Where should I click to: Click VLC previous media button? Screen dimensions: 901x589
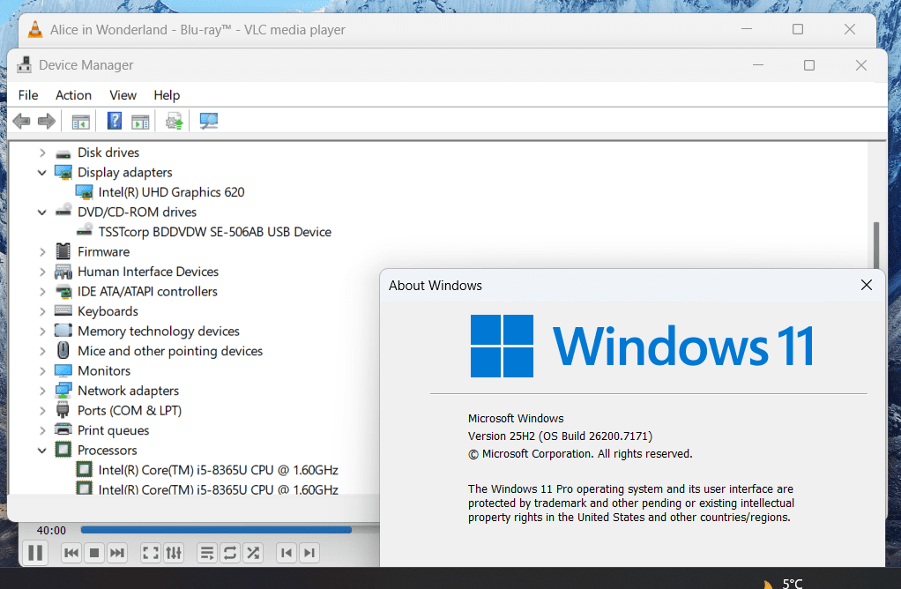coord(71,553)
